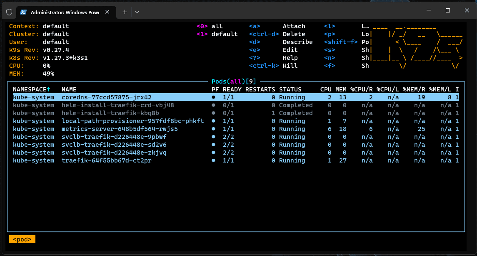Select the local-path-provisioner pod row
Image resolution: width=477 pixels, height=256 pixels.
pos(132,121)
